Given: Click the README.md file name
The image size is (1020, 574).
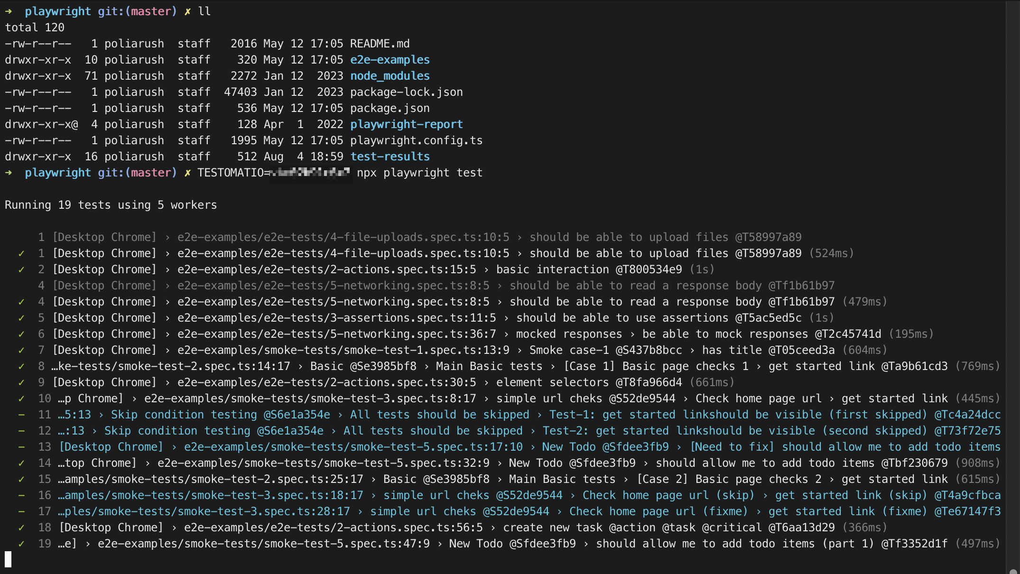Looking at the screenshot, I should coord(380,44).
